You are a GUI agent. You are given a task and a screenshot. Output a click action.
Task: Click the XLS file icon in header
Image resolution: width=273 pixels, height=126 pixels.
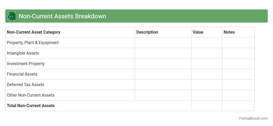(12, 16)
